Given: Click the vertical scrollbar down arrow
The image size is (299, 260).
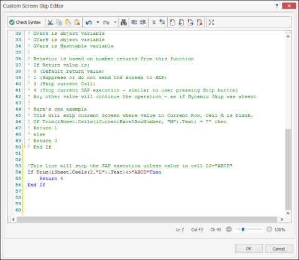Looking at the screenshot, I should [x=288, y=213].
